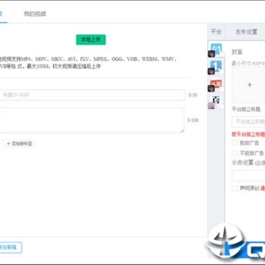The height and width of the screenshot is (265, 265).
Task: Select the red Toutiao platform icon
Action: tap(216, 84)
